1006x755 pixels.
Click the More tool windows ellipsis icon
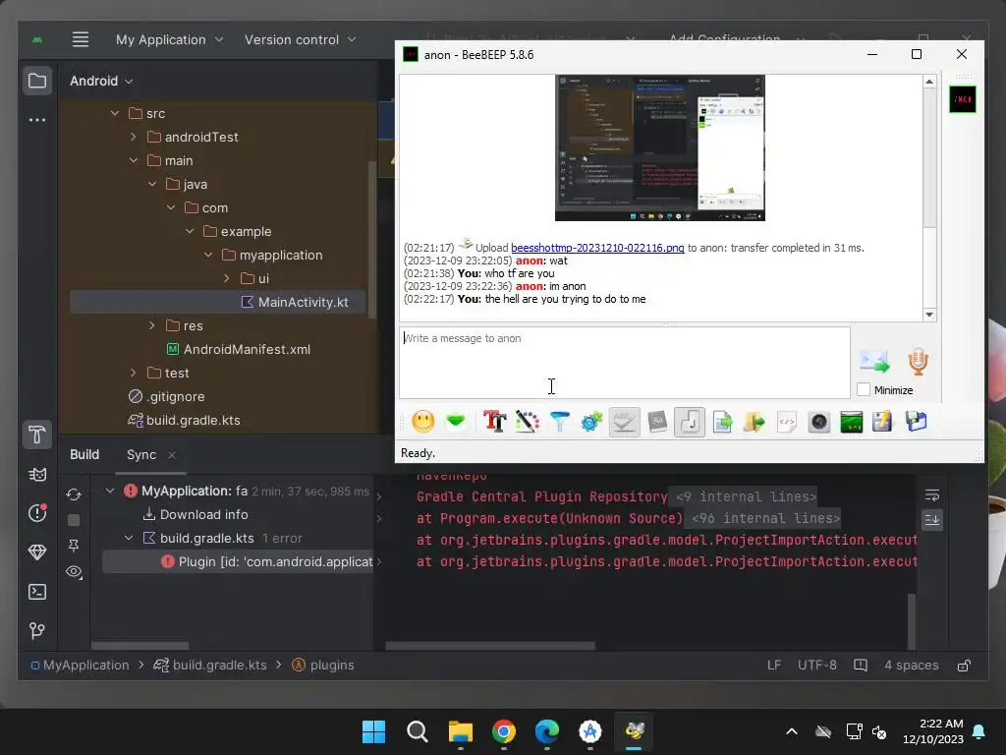click(x=37, y=120)
